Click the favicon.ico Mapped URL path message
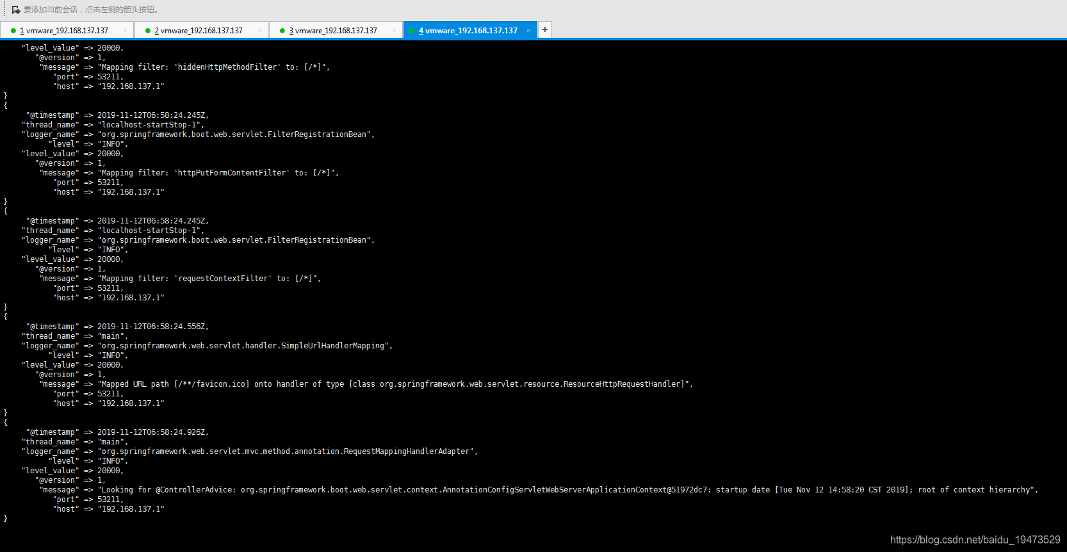The image size is (1067, 552). pos(366,384)
